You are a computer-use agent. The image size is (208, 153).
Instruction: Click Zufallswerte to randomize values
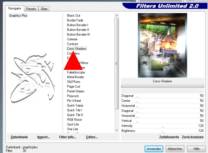(169, 137)
